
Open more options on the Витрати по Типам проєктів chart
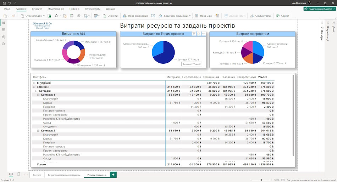coord(204,34)
